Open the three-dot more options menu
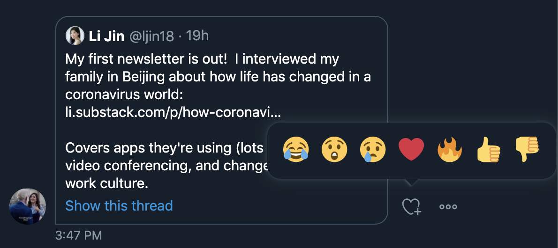The width and height of the screenshot is (558, 248). point(448,207)
